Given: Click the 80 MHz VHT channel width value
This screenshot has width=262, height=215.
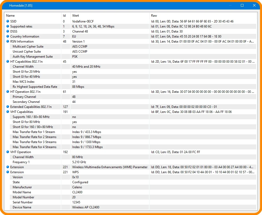Looking at the screenshot, I should point(78,157).
